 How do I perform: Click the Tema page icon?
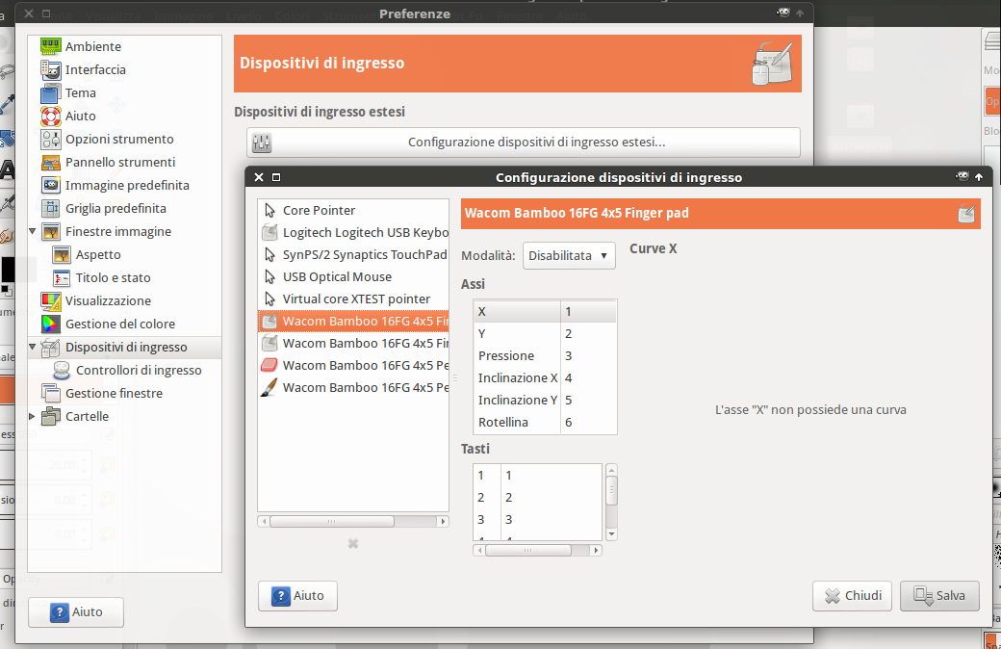coord(50,93)
